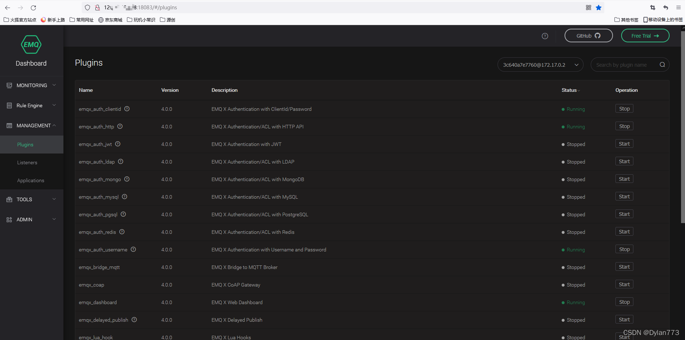Screen dimensions: 685x340
Task: Open Applications in sidebar
Action: click(x=32, y=180)
